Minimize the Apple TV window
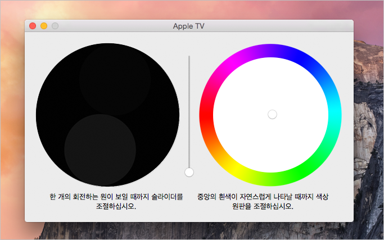Screen dimensions: 384x240 click(44, 26)
